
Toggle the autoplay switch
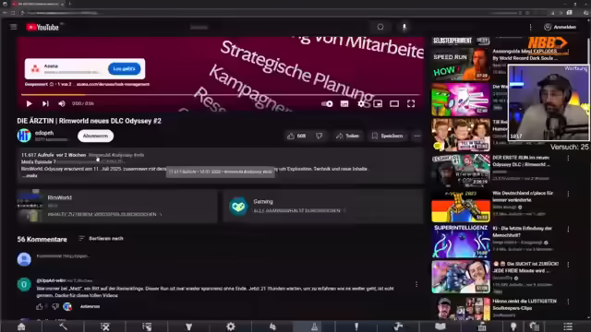(x=327, y=103)
